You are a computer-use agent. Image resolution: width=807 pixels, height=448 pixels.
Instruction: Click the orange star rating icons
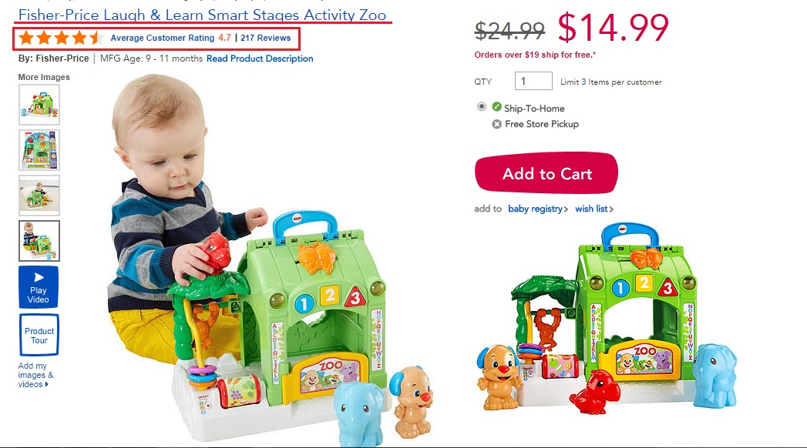(61, 38)
